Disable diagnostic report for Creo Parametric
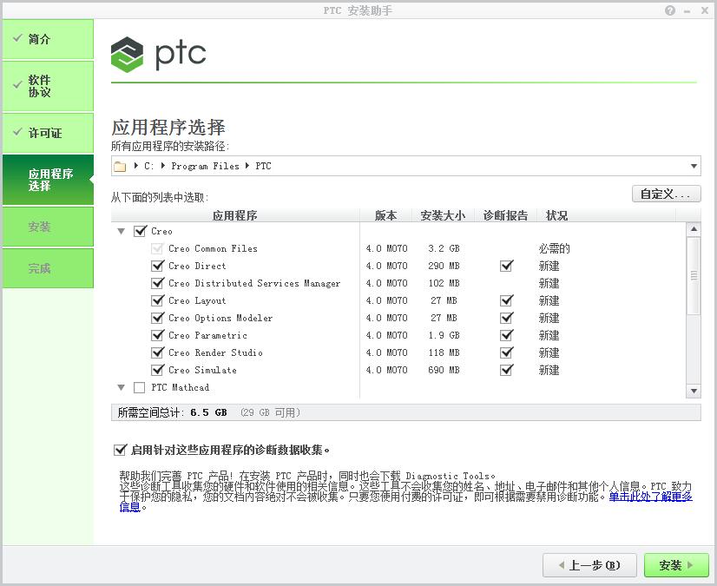The image size is (717, 586). (x=506, y=335)
